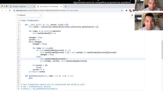Click the 'break' statement on line 23
Screen dimensions: 163x91
point(39,67)
